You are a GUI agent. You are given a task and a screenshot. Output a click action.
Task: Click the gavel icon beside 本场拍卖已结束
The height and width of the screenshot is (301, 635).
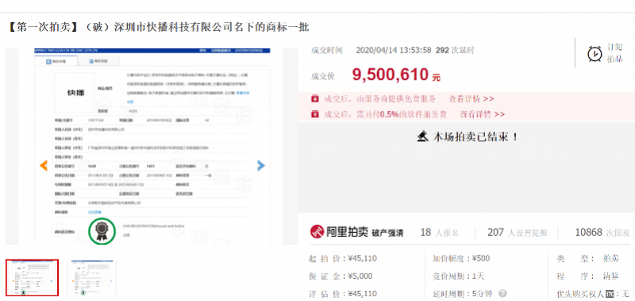point(422,136)
